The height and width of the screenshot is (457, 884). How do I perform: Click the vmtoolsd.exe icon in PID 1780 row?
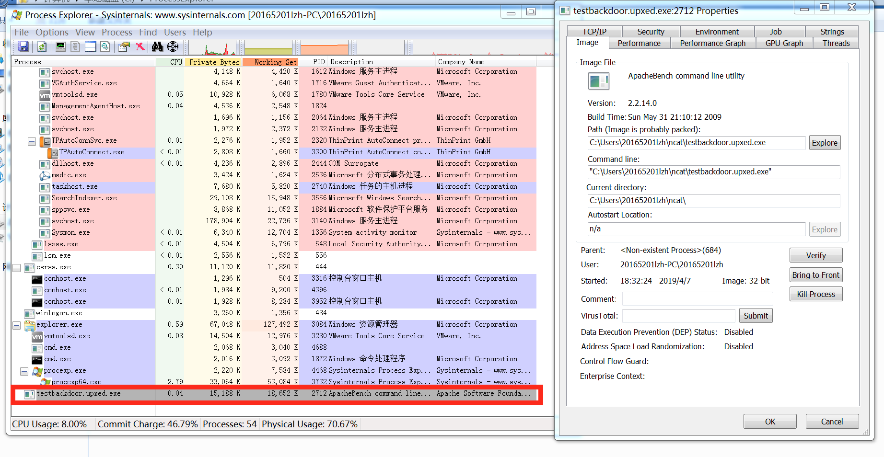click(x=45, y=95)
